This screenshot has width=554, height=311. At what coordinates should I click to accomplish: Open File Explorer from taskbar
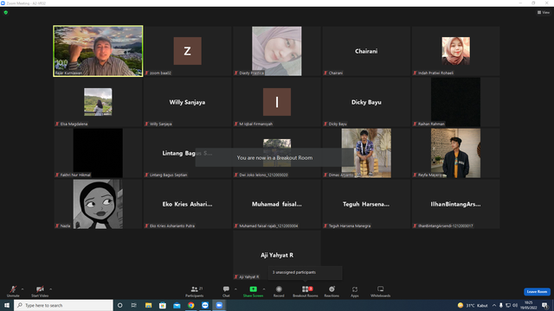148,305
